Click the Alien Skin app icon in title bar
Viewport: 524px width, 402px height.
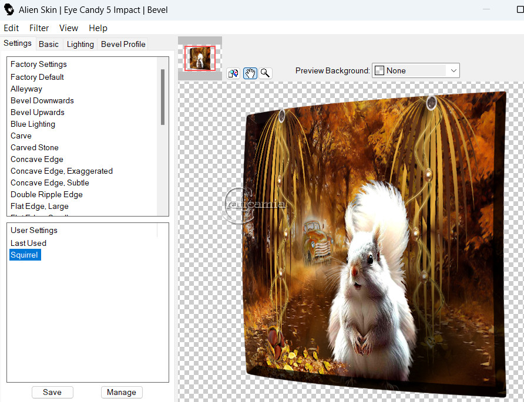coord(9,9)
